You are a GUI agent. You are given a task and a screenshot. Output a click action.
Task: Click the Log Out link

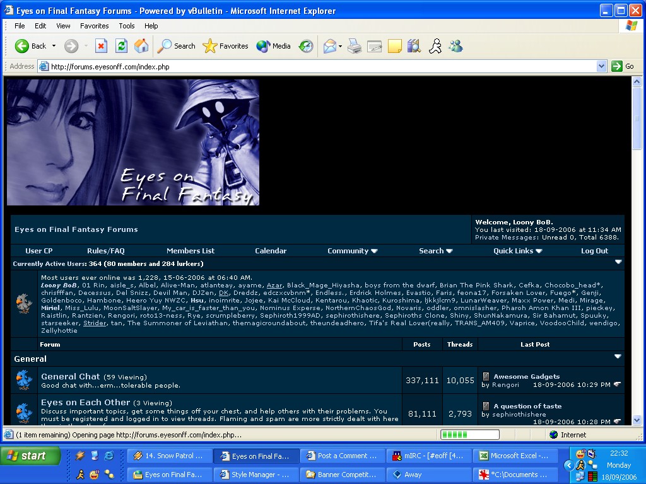[x=594, y=251]
